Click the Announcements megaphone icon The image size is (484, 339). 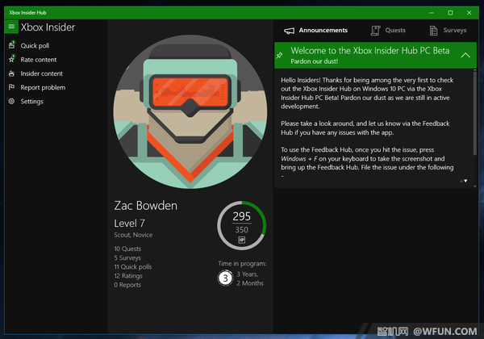289,31
